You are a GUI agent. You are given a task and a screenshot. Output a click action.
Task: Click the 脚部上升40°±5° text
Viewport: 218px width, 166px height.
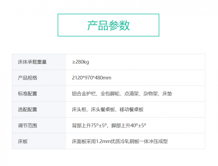pos(129,125)
